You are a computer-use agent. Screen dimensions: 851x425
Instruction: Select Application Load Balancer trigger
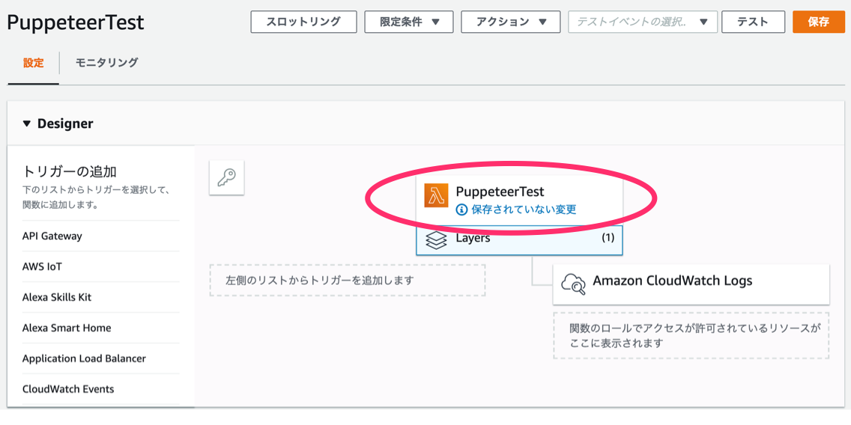tap(84, 358)
